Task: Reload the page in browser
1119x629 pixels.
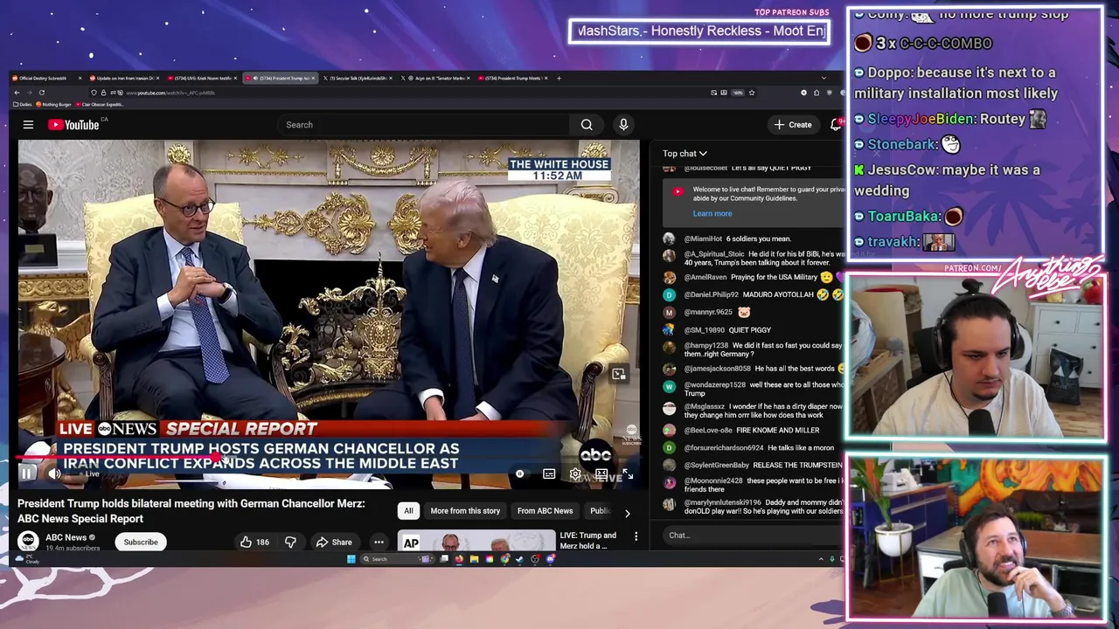Action: [x=41, y=93]
